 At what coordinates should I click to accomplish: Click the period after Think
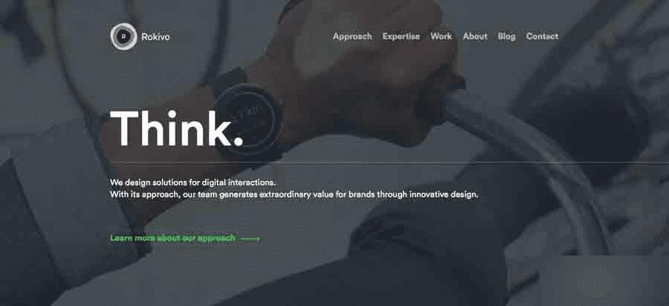pyautogui.click(x=239, y=142)
